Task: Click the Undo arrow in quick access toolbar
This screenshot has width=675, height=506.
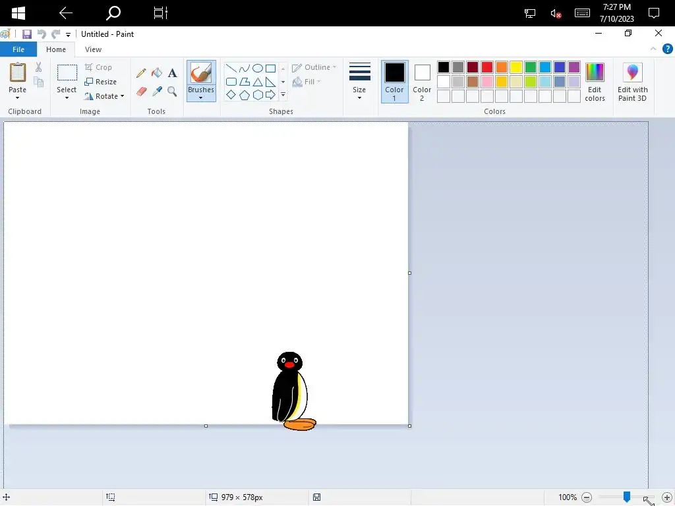Action: tap(42, 34)
